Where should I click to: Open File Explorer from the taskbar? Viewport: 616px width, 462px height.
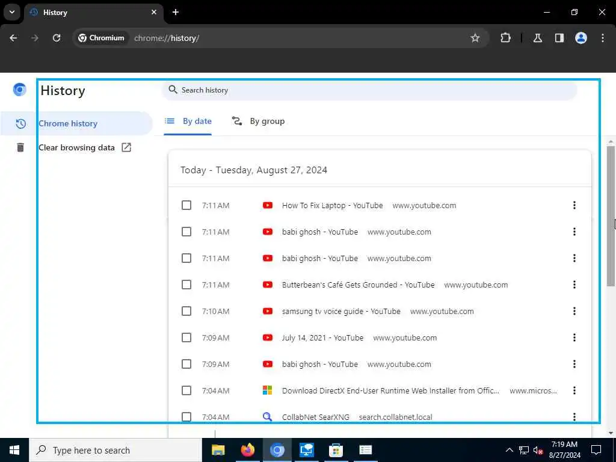[x=218, y=450]
